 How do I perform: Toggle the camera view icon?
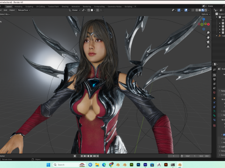tap(208, 42)
